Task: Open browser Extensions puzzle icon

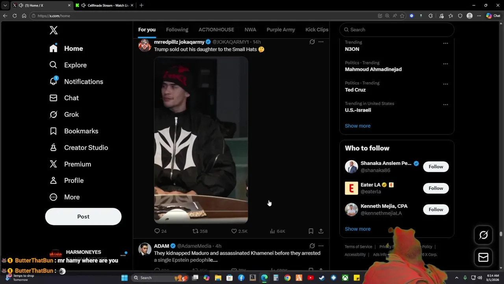Action: point(430,16)
